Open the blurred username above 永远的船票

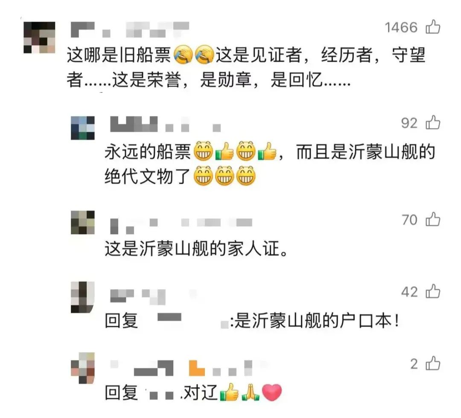pyautogui.click(x=165, y=124)
